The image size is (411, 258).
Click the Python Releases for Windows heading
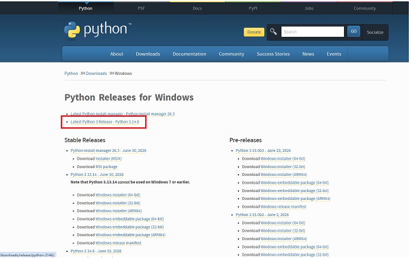[x=129, y=98]
